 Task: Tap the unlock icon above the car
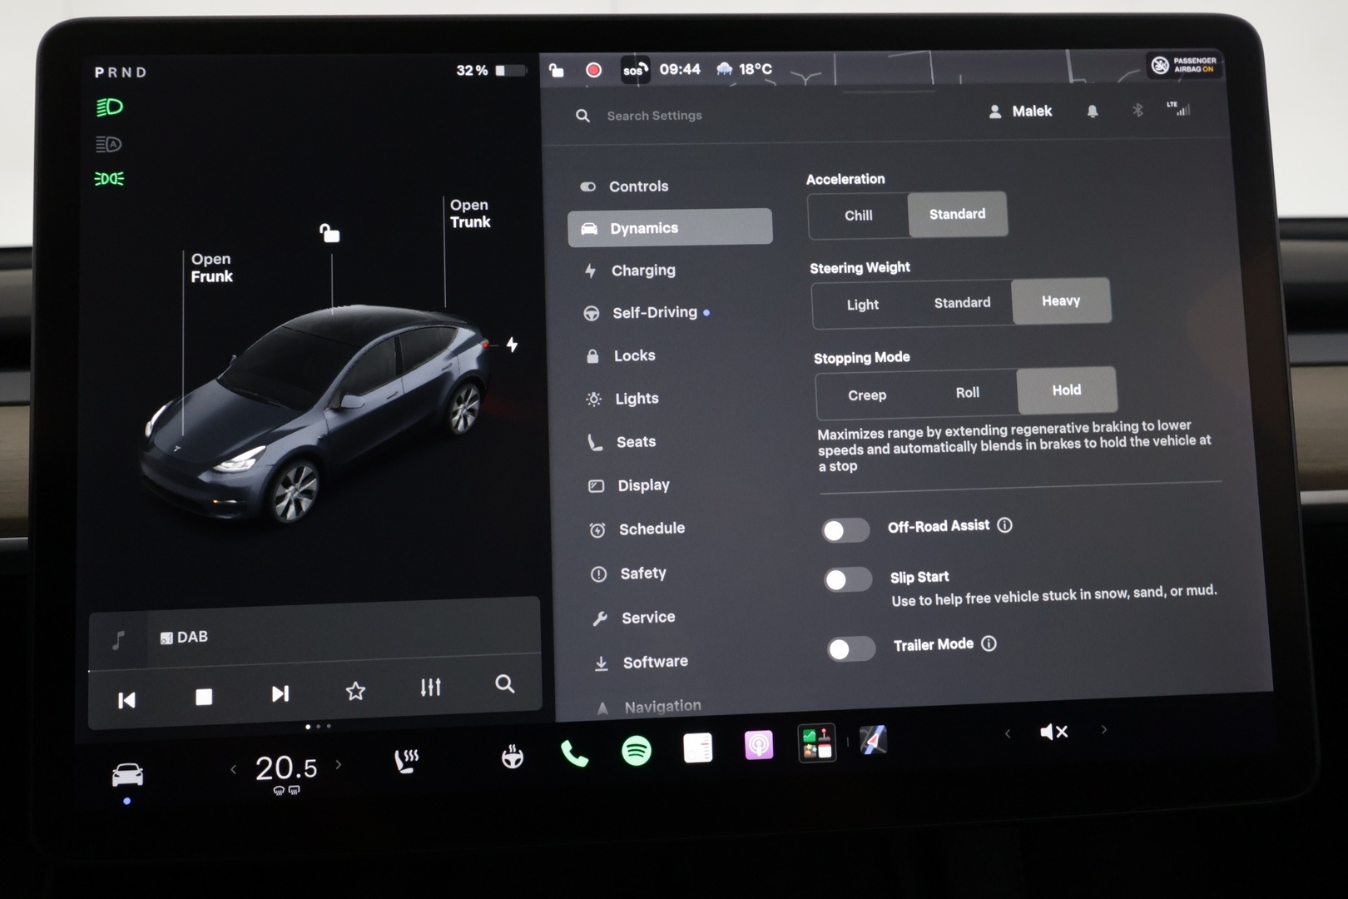pyautogui.click(x=330, y=232)
